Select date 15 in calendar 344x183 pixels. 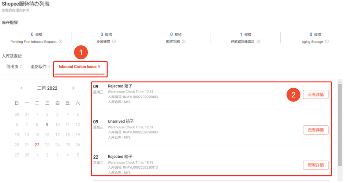point(37,135)
